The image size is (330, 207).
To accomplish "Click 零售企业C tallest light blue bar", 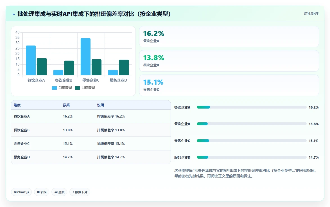I will click(x=85, y=57).
